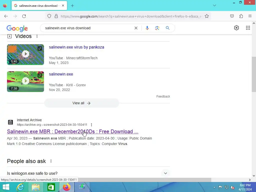Launch Internet Explorer from taskbar
This screenshot has width=256, height=192.
click(20, 187)
